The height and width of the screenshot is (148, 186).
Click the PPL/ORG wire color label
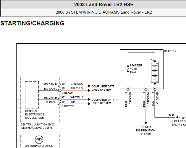coord(77,88)
